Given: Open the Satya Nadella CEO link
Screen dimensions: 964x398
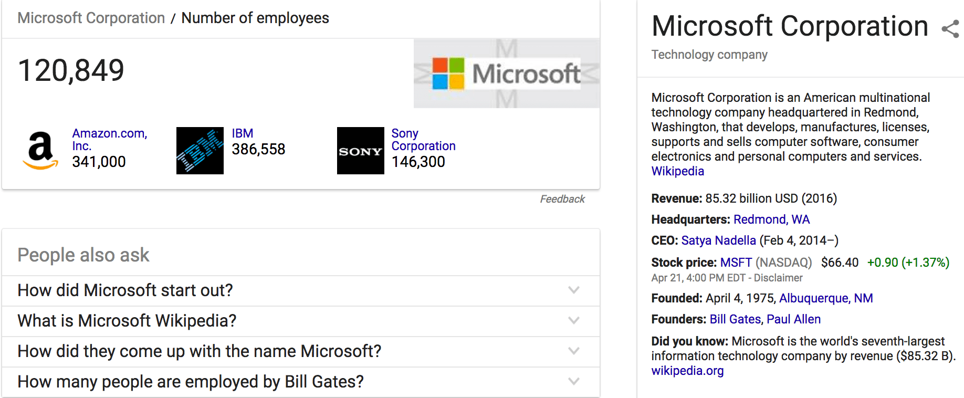Looking at the screenshot, I should 718,240.
